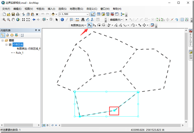Select the Select Elements arrow tool

57,19
